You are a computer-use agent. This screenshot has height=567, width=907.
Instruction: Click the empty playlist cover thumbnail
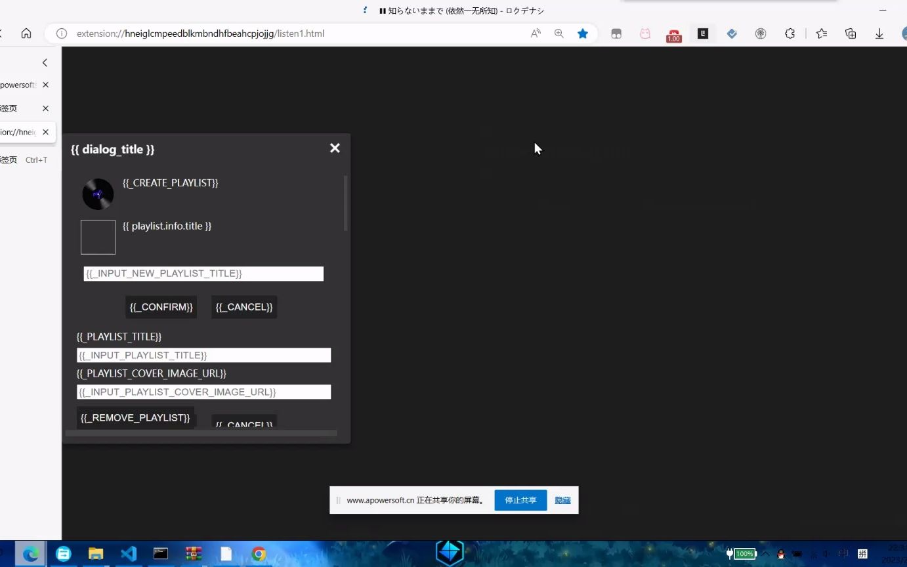[98, 237]
